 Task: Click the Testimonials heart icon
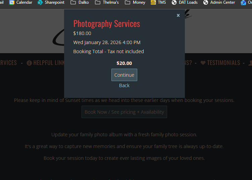click(x=203, y=63)
